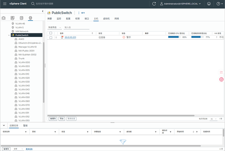225x151 pixels.
Task: Open the Summary tab
Action: (x=50, y=19)
